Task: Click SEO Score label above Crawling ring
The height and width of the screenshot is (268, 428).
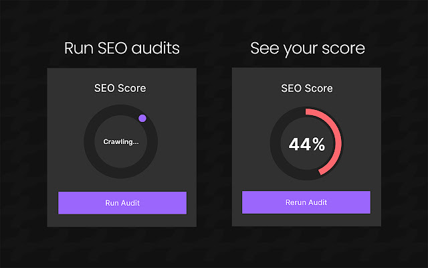Action: coord(121,88)
